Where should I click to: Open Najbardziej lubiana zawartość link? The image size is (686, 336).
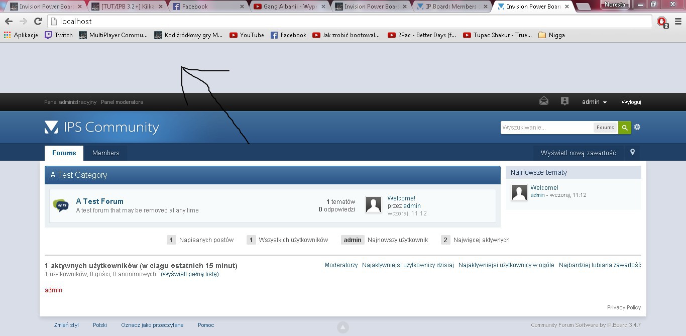(x=600, y=265)
